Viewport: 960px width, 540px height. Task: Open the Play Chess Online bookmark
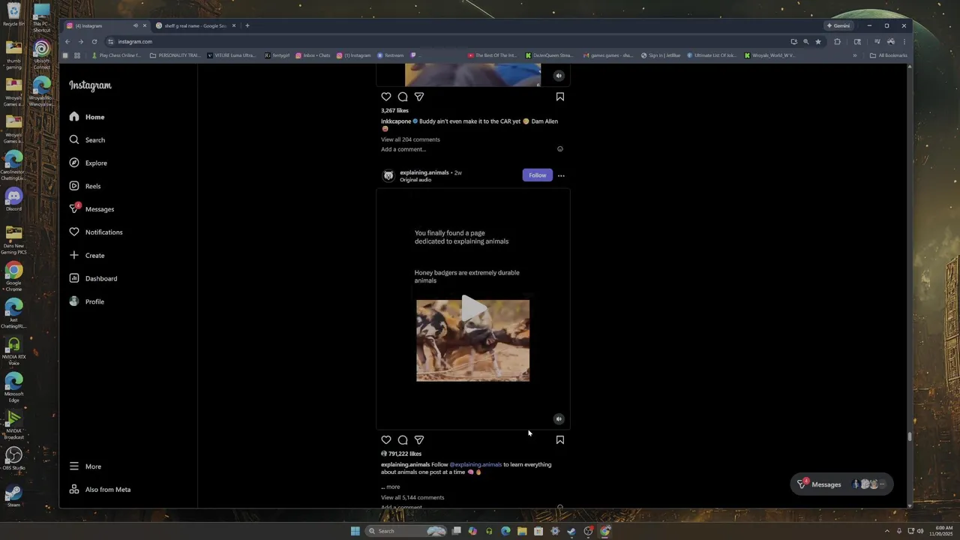pos(116,55)
